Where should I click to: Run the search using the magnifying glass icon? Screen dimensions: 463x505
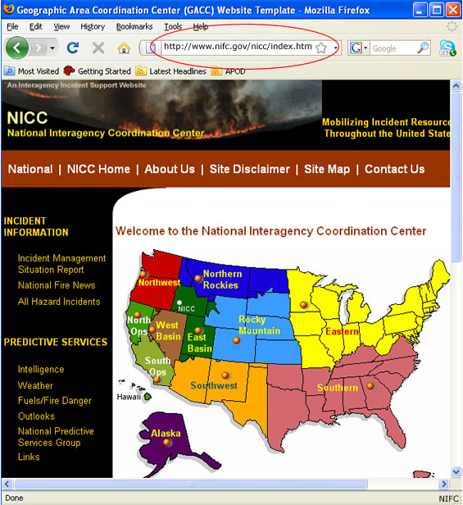click(x=423, y=48)
